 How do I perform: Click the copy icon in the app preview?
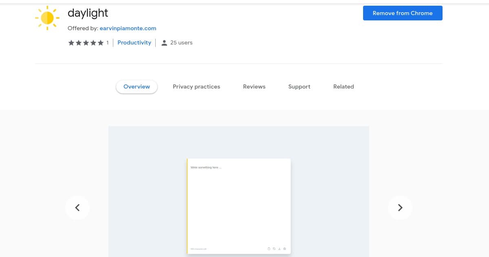click(274, 249)
